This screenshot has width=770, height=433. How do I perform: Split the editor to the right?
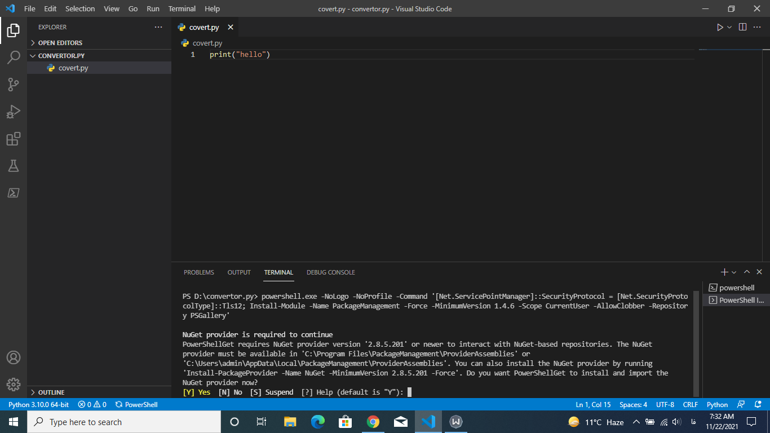[x=742, y=27]
